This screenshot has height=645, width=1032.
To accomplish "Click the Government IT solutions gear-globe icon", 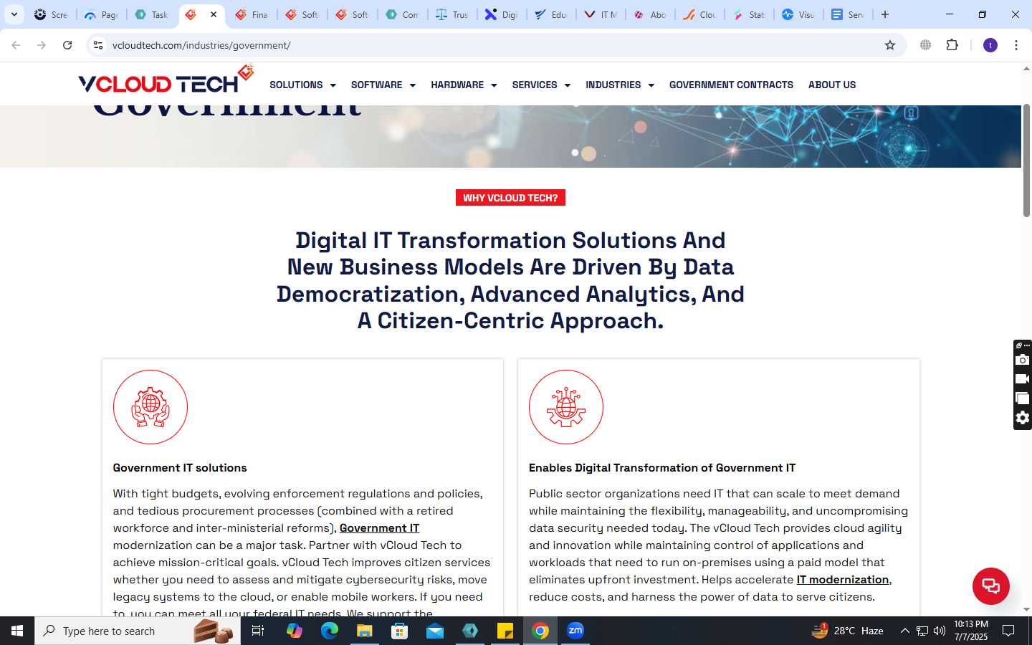I will click(x=150, y=407).
